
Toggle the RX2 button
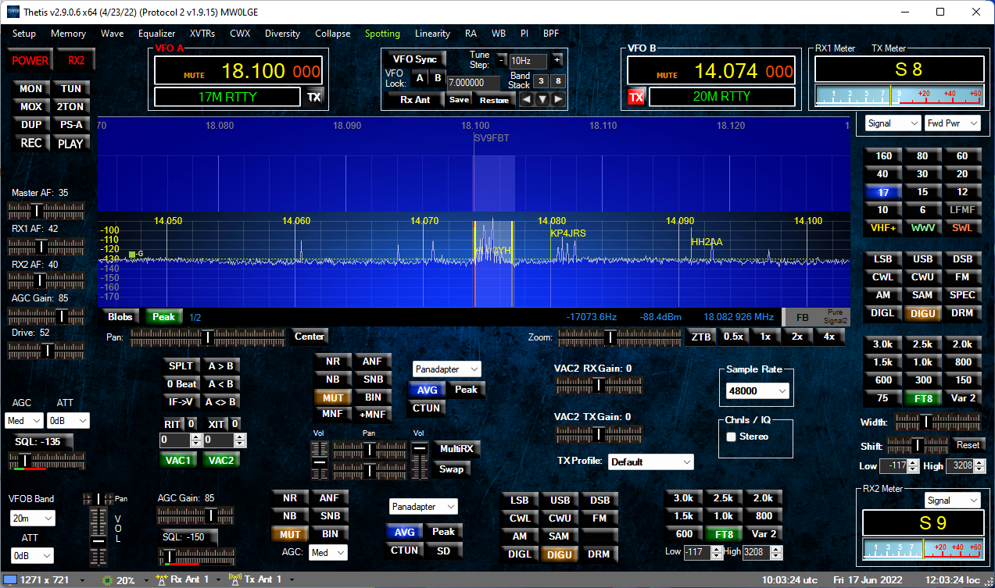point(76,60)
